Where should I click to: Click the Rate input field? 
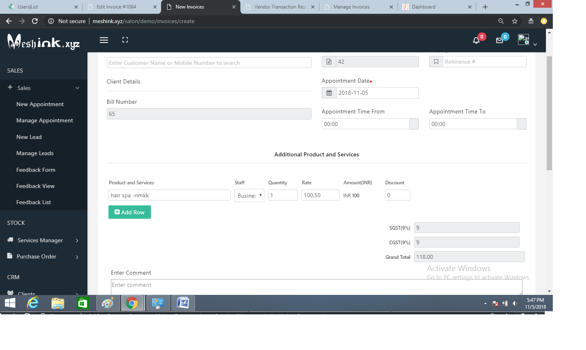(x=321, y=195)
